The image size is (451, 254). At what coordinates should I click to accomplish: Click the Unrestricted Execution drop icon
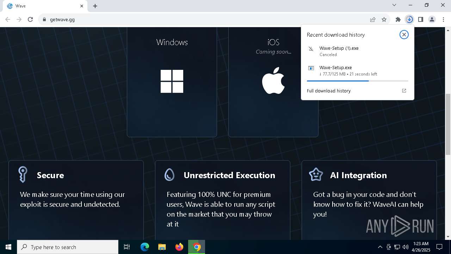click(169, 175)
